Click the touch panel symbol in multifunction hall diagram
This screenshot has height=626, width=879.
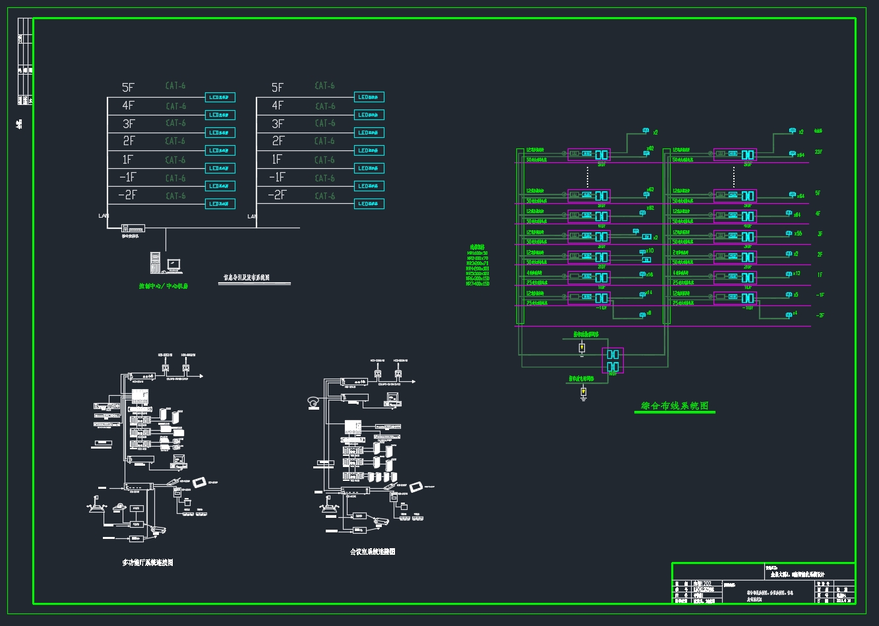coord(200,484)
